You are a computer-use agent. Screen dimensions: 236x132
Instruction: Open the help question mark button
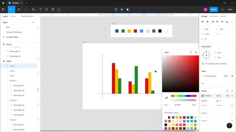tap(229, 125)
